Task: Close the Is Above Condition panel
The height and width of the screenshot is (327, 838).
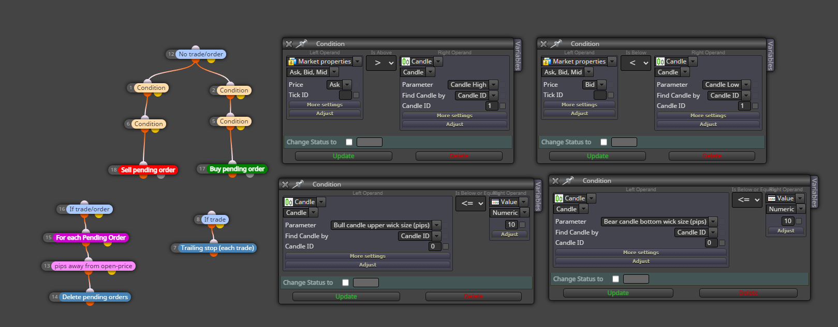Action: click(x=289, y=44)
